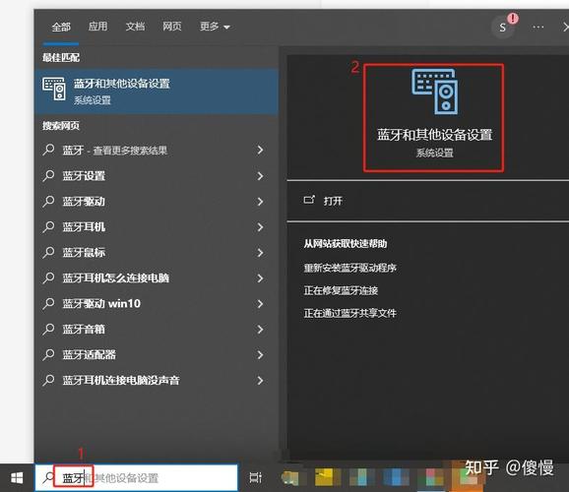This screenshot has width=569, height=492.
Task: Expand arrow next to 蓝牙驱动 win10
Action: coord(260,304)
